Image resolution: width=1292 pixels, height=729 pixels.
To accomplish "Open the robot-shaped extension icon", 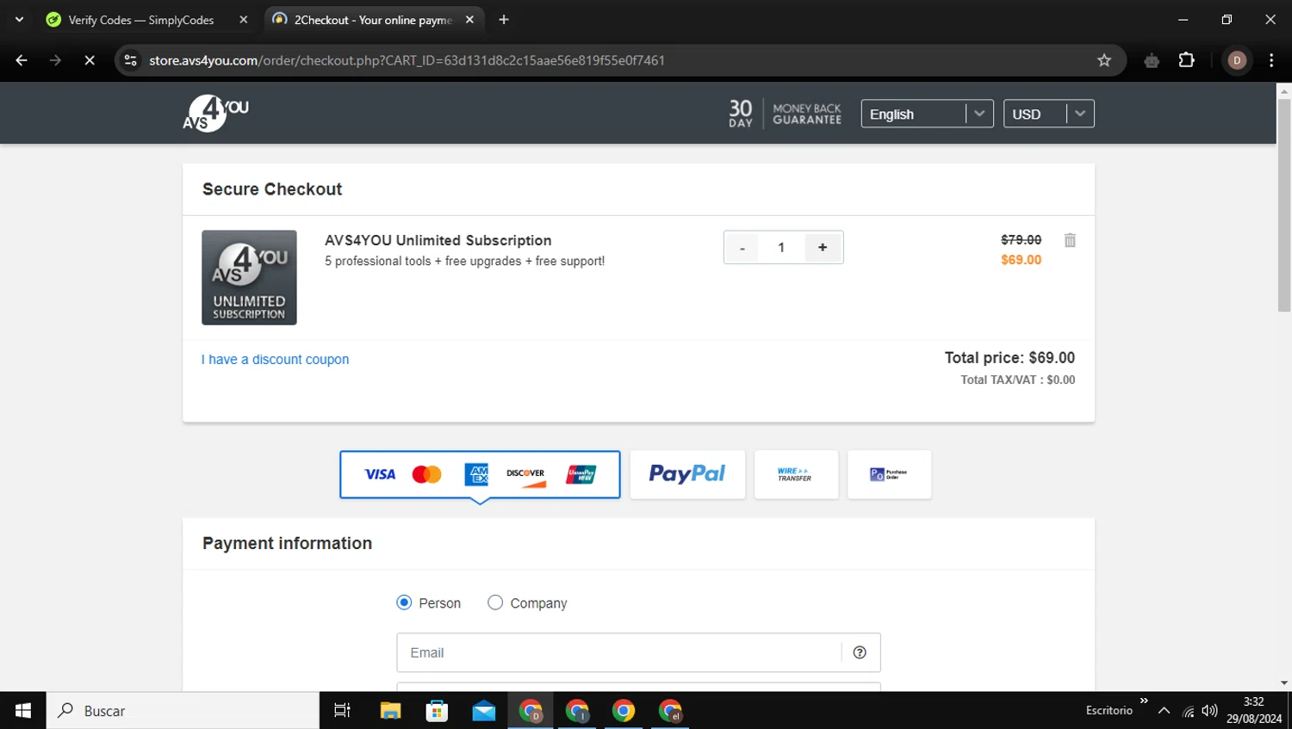I will coord(1152,60).
